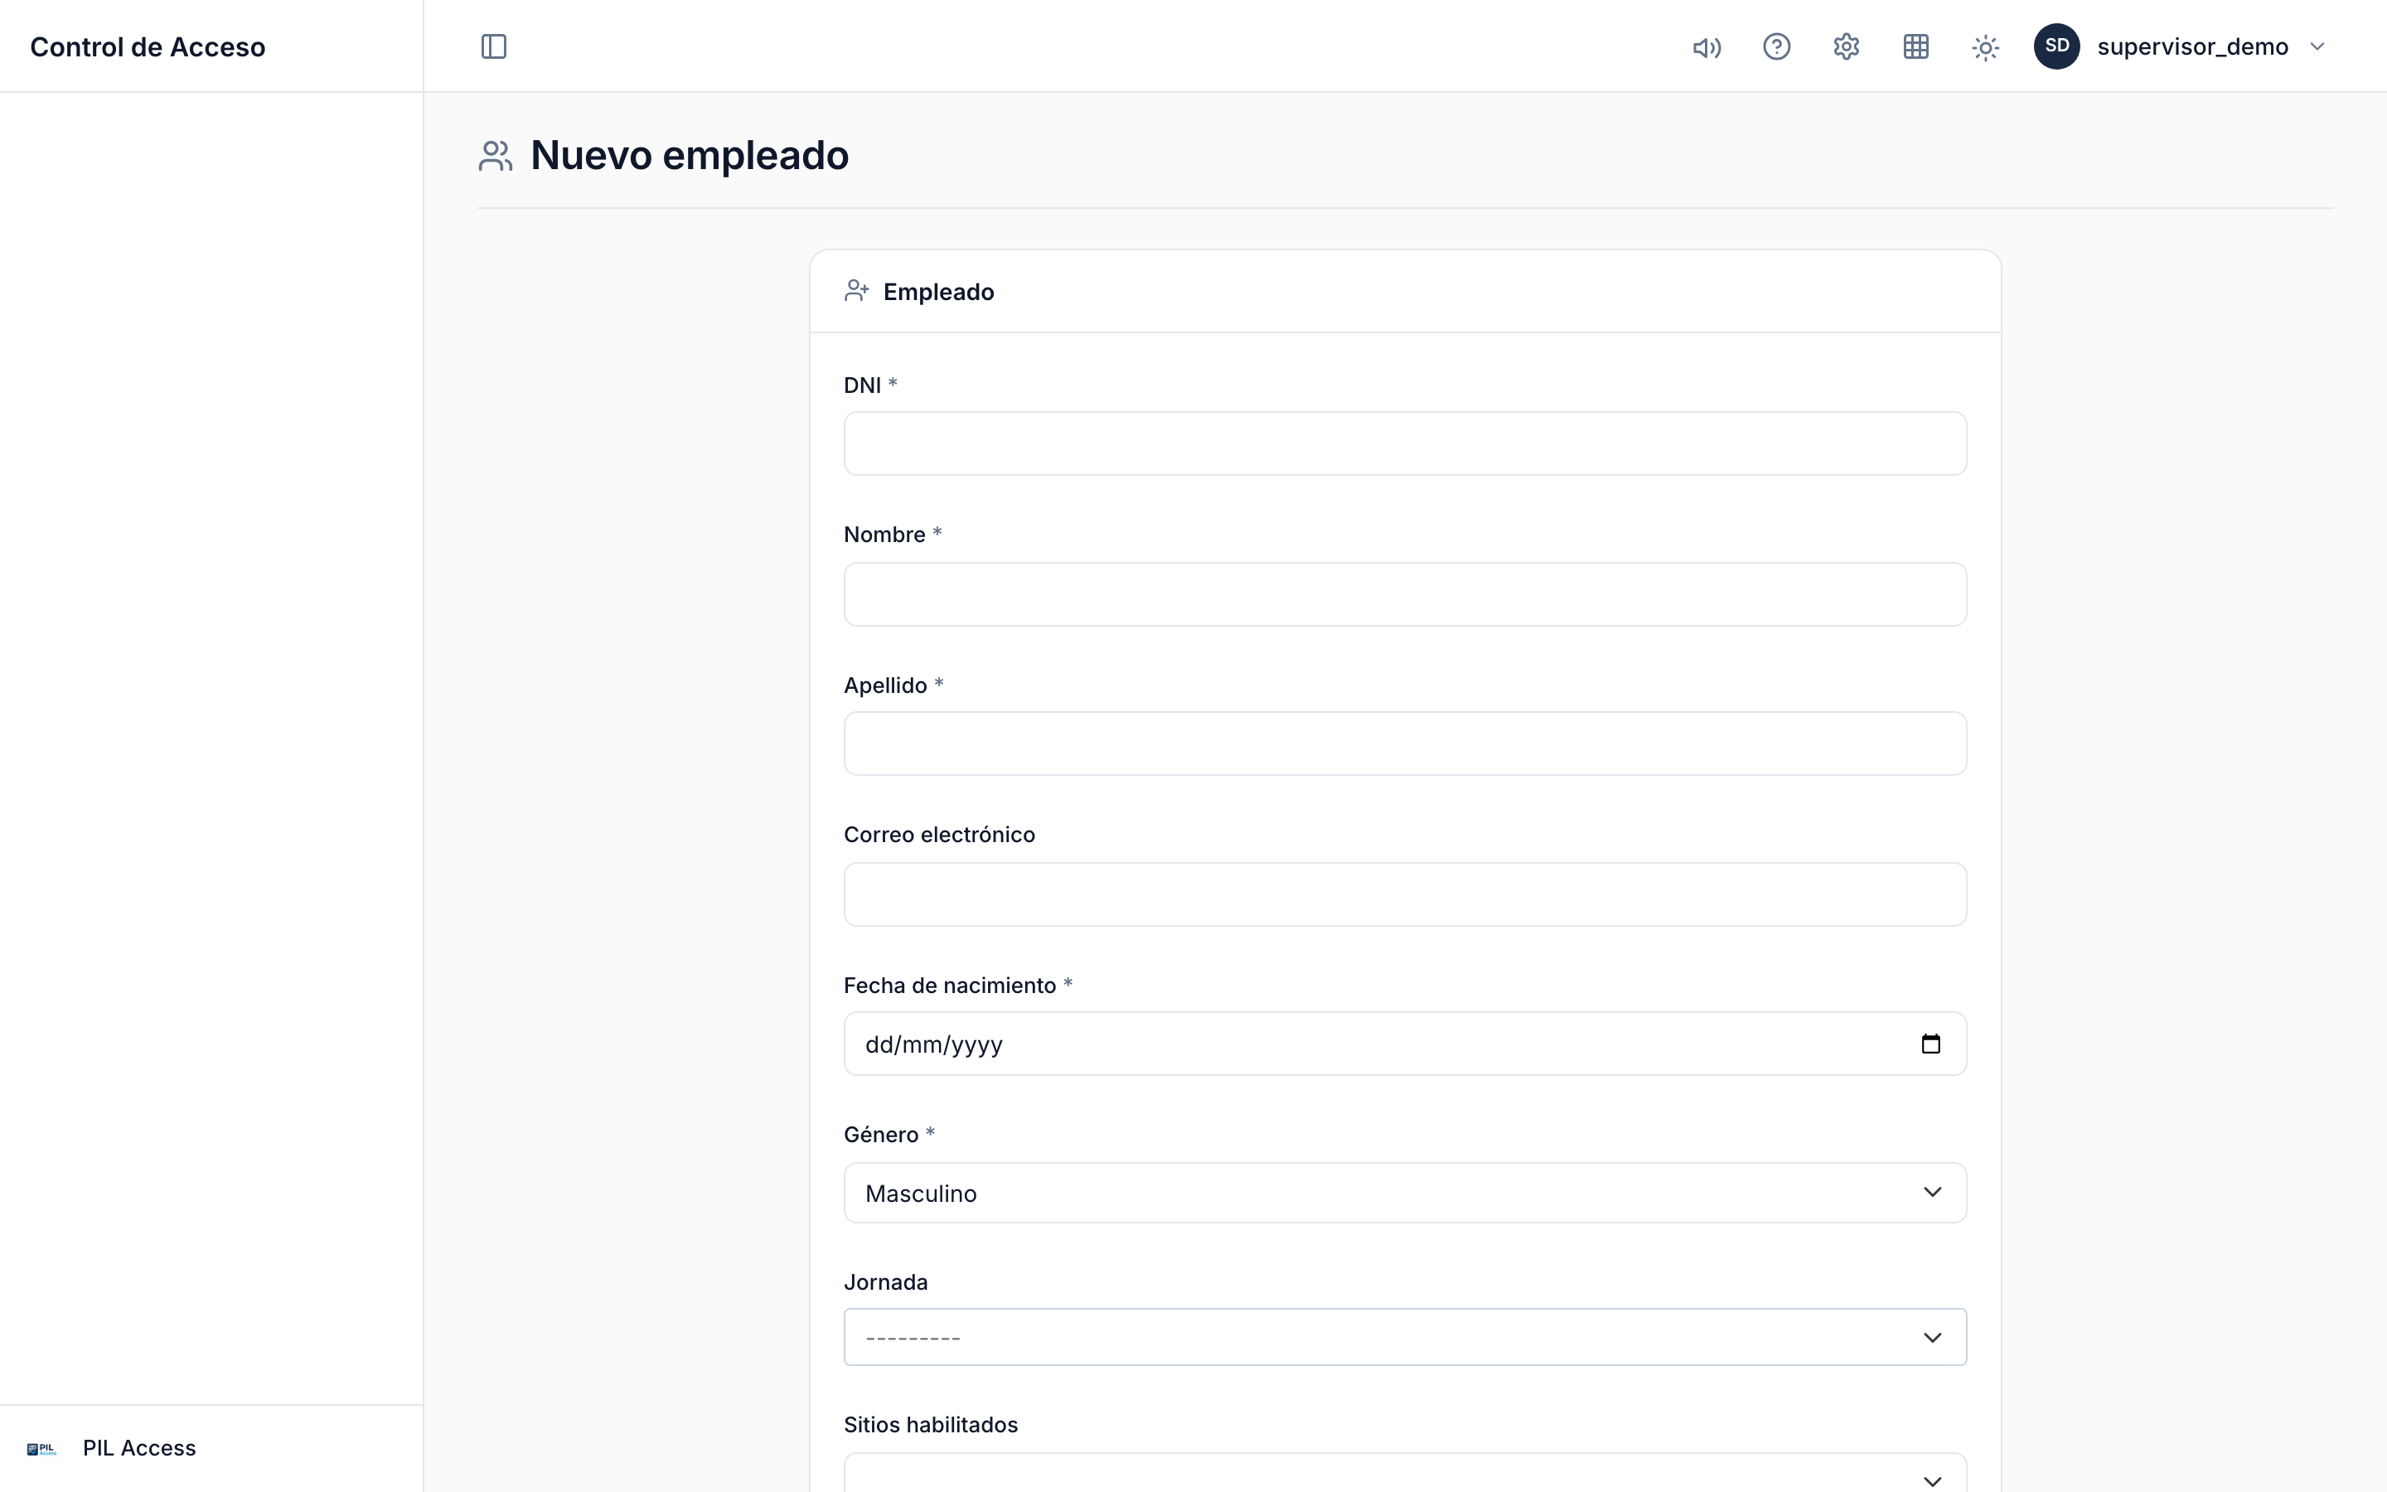The image size is (2387, 1492).
Task: Open the settings gear icon
Action: tap(1847, 46)
